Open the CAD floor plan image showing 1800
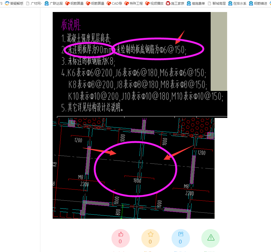The image size is (271, 252). [134, 168]
